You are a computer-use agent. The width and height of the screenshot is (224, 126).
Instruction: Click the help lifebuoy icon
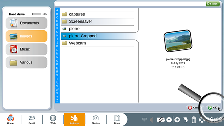pos(202,120)
